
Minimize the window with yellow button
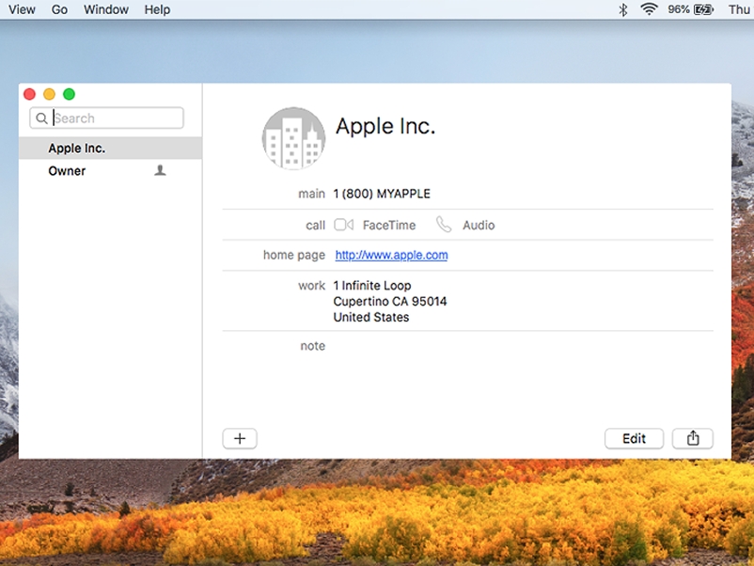click(49, 94)
